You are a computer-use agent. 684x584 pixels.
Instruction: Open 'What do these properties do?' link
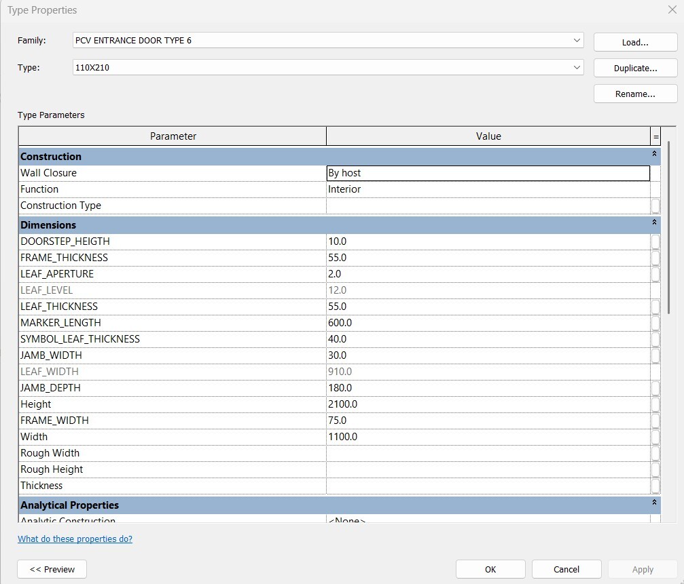75,539
